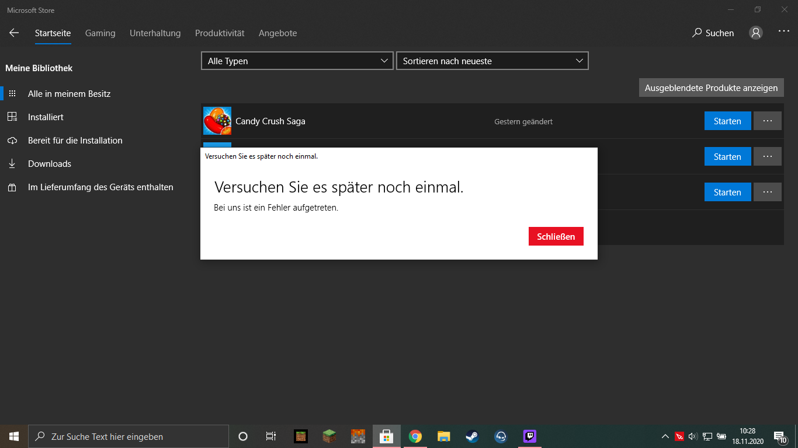Screen dimensions: 798x448
Task: Open Im Lieferumfang des Geräts enthalten
Action: point(100,187)
